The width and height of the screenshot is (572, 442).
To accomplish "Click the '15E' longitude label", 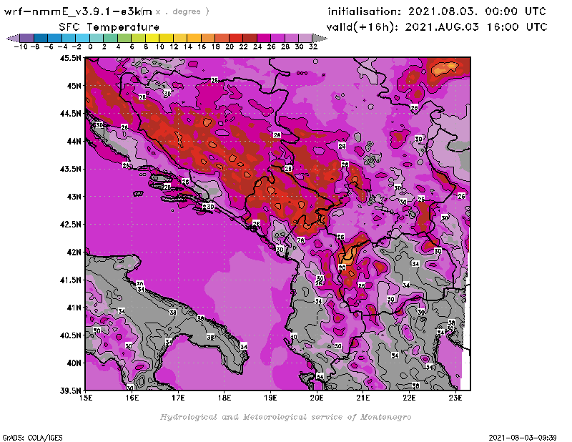I will [x=86, y=398].
